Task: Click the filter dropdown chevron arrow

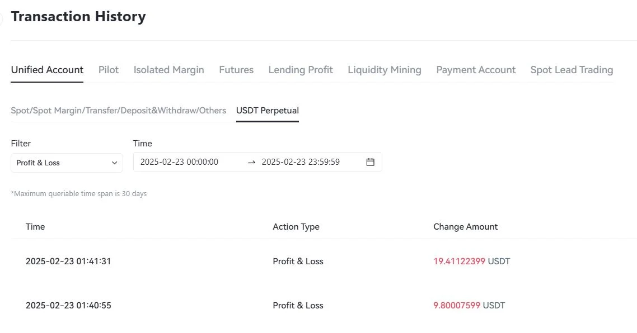Action: coord(114,163)
